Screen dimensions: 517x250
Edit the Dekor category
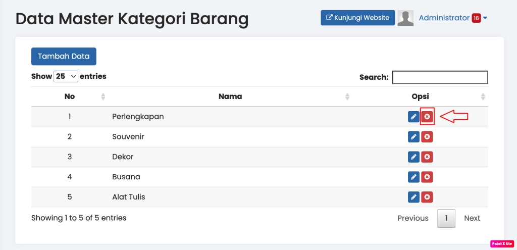click(x=413, y=157)
